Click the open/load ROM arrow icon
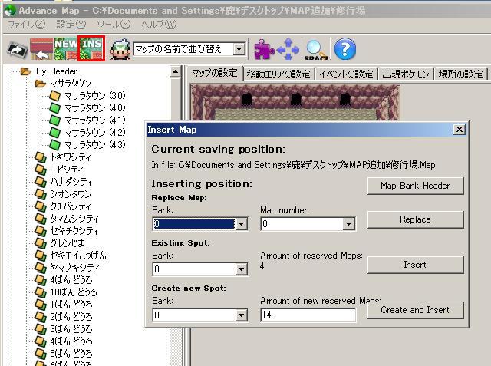 (x=16, y=49)
